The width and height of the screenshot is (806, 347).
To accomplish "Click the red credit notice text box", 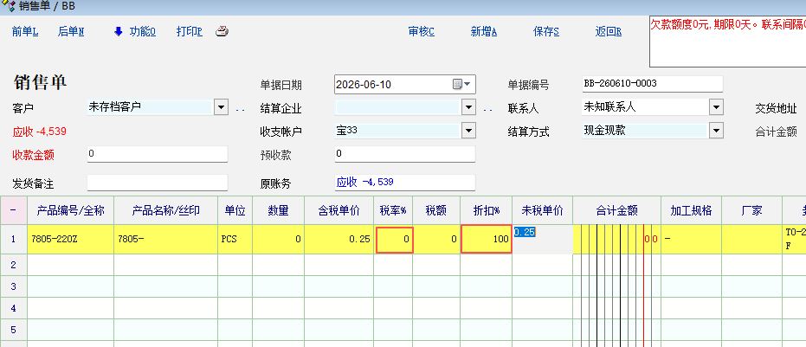I will [727, 42].
